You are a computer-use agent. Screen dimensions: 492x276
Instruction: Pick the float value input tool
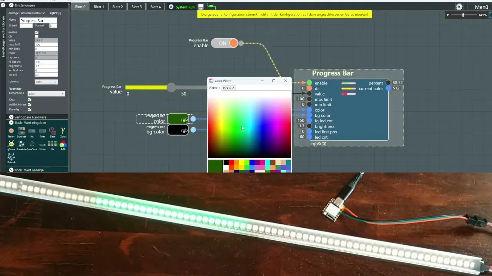[x=42, y=132]
